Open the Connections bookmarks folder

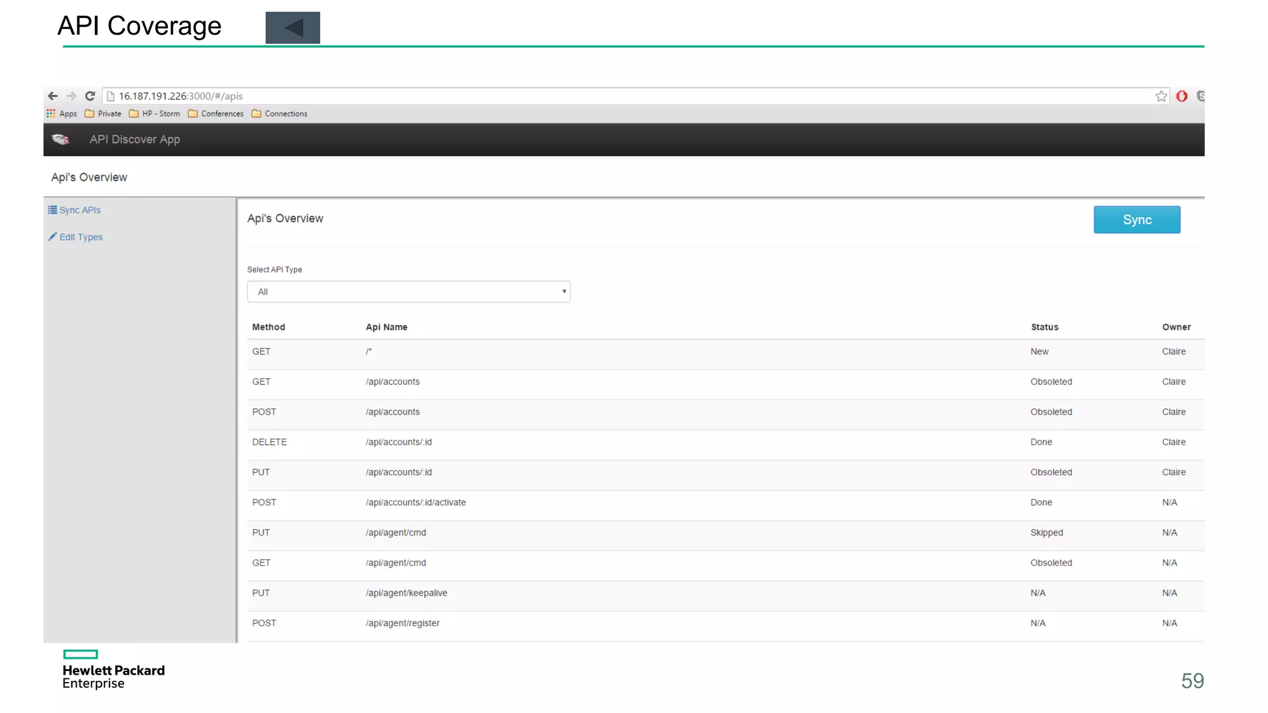(280, 113)
